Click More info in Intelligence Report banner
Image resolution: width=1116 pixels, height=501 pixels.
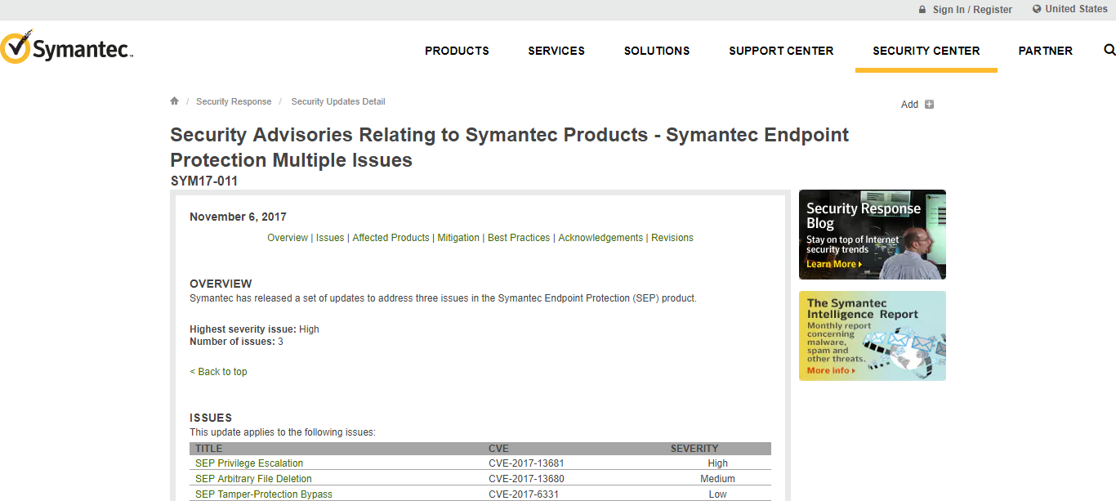tap(832, 371)
